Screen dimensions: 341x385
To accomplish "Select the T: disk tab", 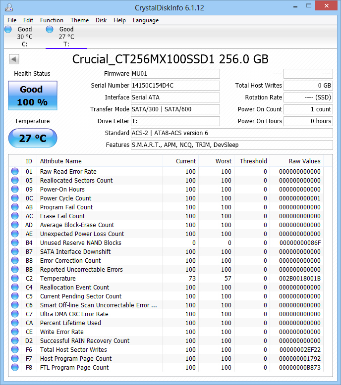I will [66, 37].
